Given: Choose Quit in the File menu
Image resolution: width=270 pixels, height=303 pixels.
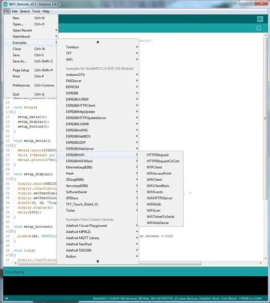Looking at the screenshot, I should click(31, 94).
